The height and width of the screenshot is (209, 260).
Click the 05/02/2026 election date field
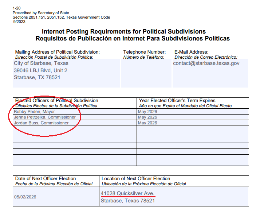[56, 196]
